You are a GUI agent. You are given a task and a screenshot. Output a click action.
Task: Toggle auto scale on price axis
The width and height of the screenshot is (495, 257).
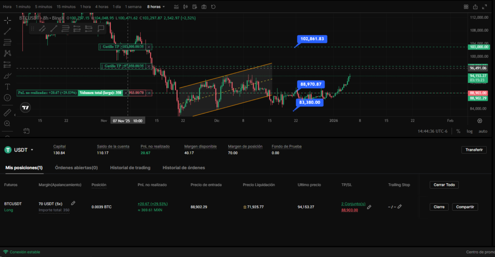tap(482, 131)
